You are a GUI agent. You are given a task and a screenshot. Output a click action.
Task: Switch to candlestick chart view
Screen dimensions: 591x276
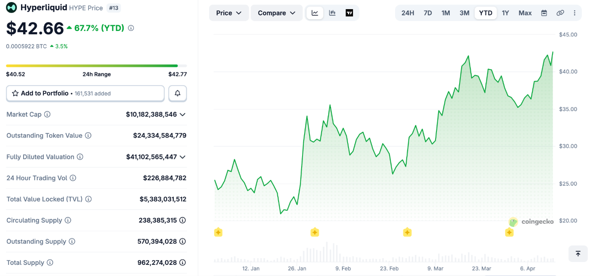click(332, 13)
